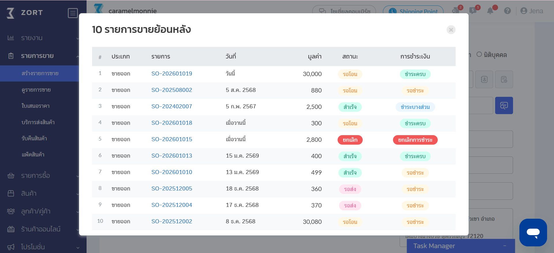Minimize the Task Manager bar
This screenshot has height=253, width=554.
(505, 246)
